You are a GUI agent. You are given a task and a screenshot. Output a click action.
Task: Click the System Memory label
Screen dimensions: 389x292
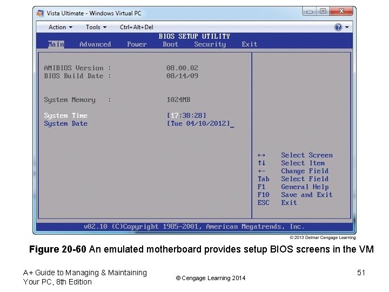77,100
